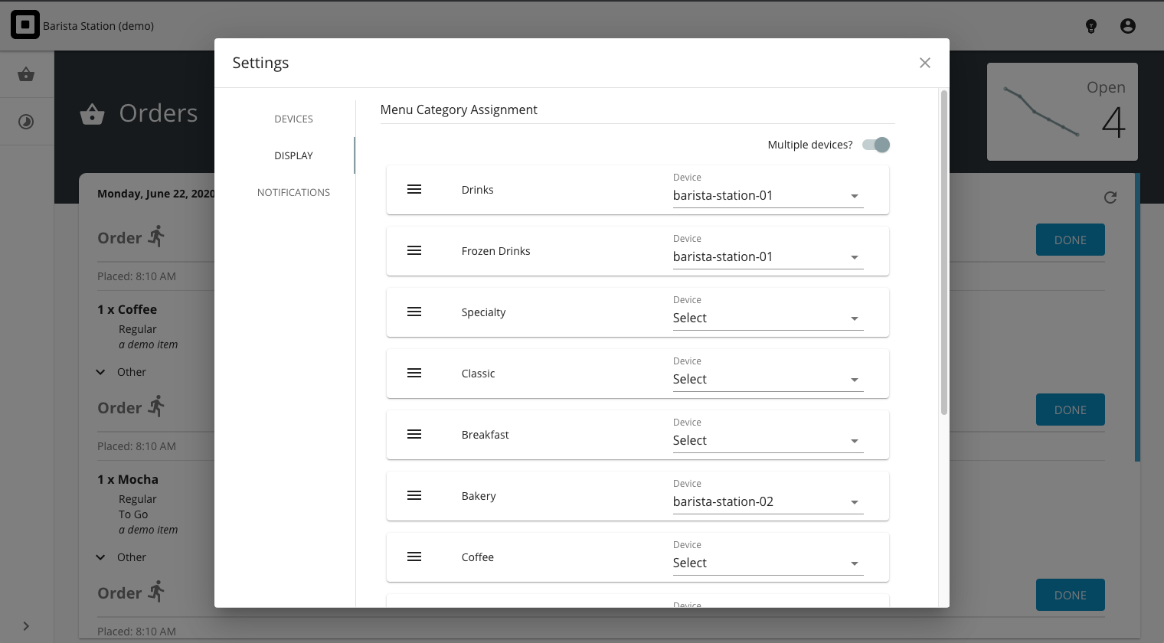Open the history clock sidebar icon
Viewport: 1164px width, 643px height.
26,122
